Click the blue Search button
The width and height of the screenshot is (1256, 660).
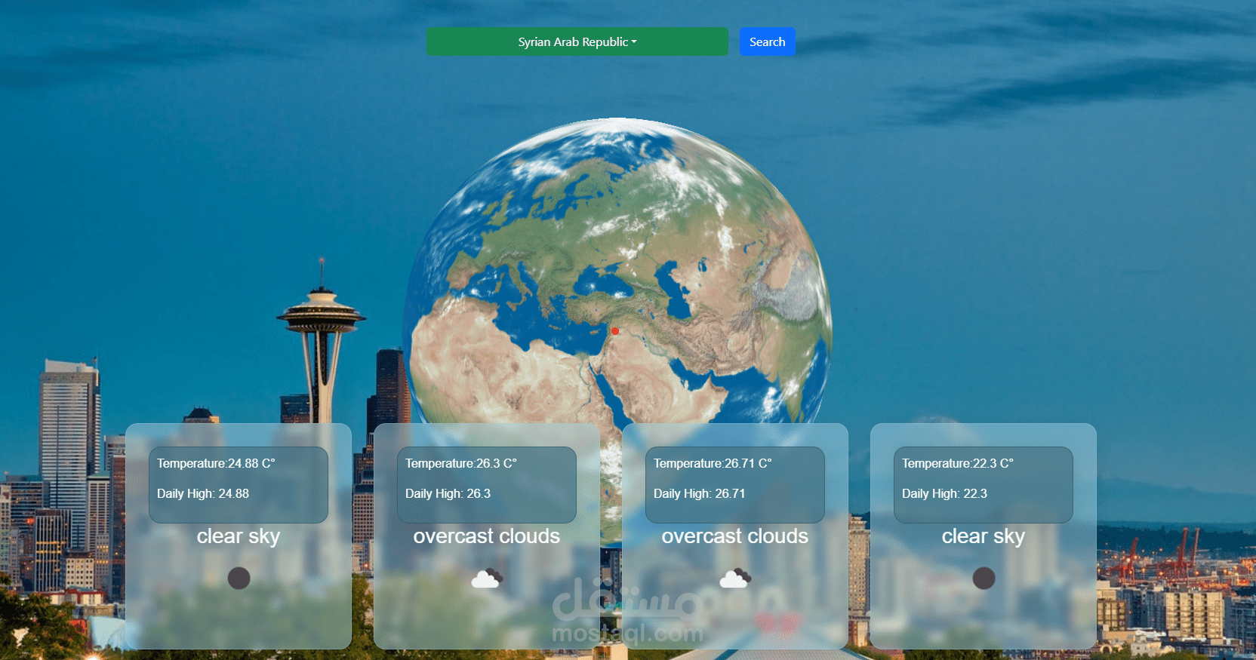[x=767, y=41]
